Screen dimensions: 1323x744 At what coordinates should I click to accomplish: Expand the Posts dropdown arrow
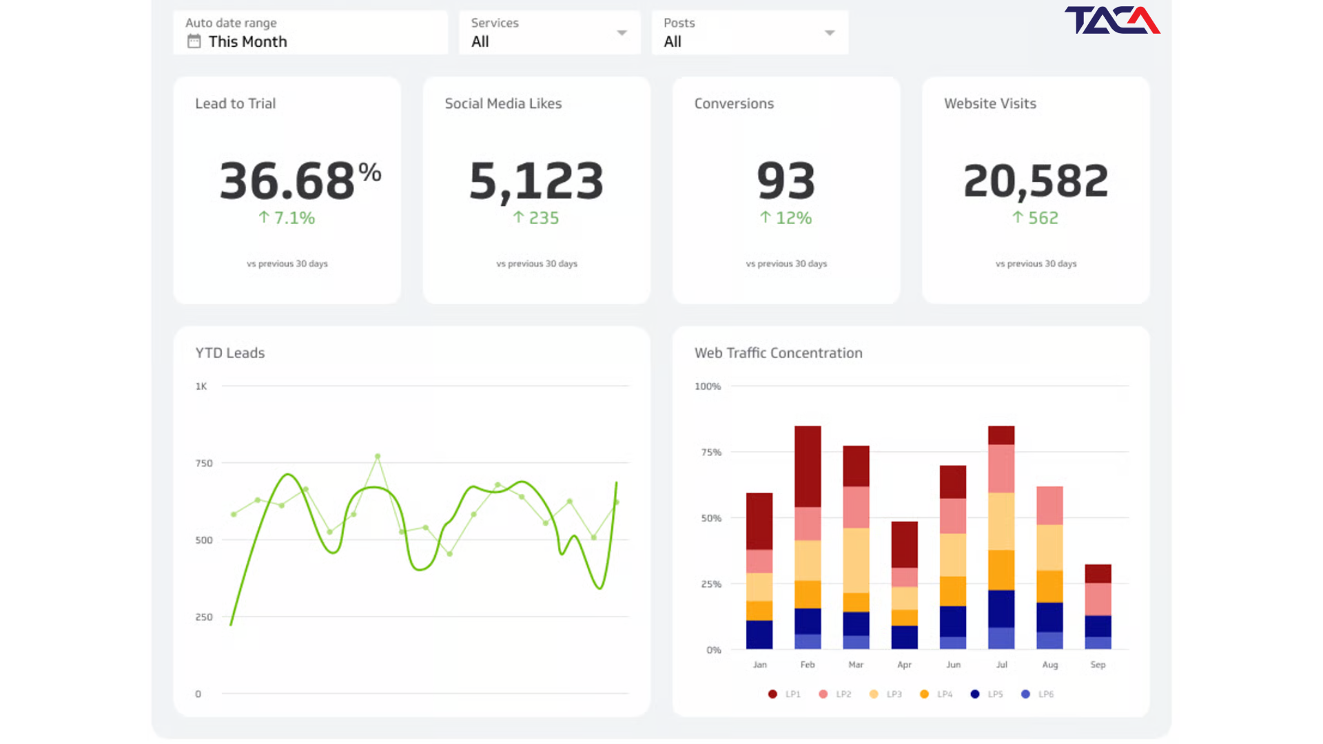click(830, 33)
